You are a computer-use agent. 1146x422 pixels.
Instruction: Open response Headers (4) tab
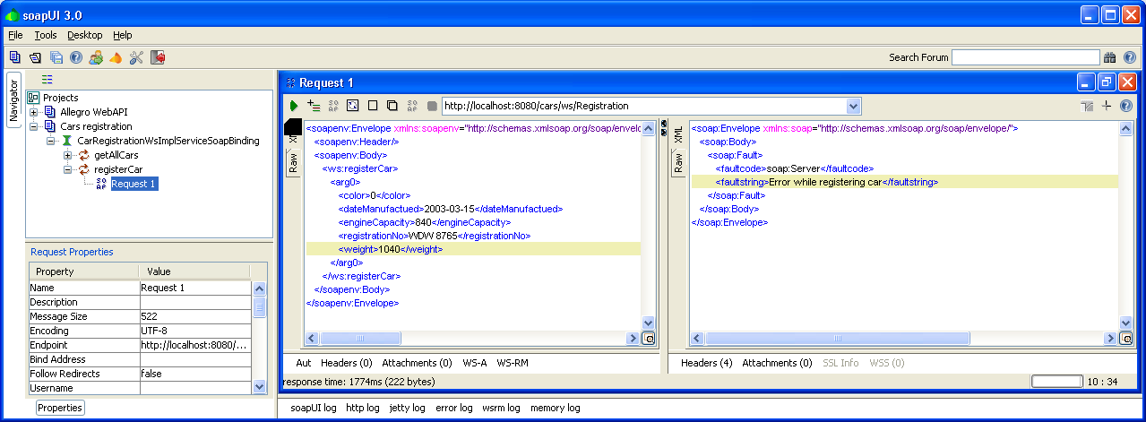point(707,363)
